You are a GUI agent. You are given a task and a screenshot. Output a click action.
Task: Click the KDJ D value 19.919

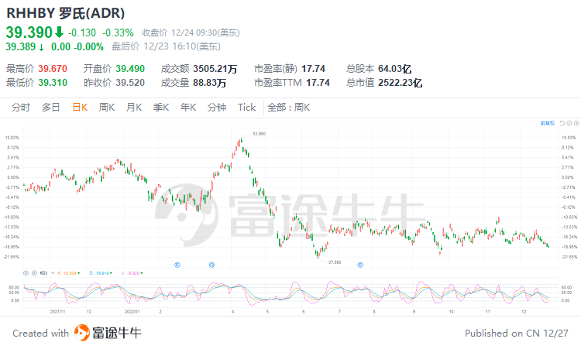[x=101, y=273]
